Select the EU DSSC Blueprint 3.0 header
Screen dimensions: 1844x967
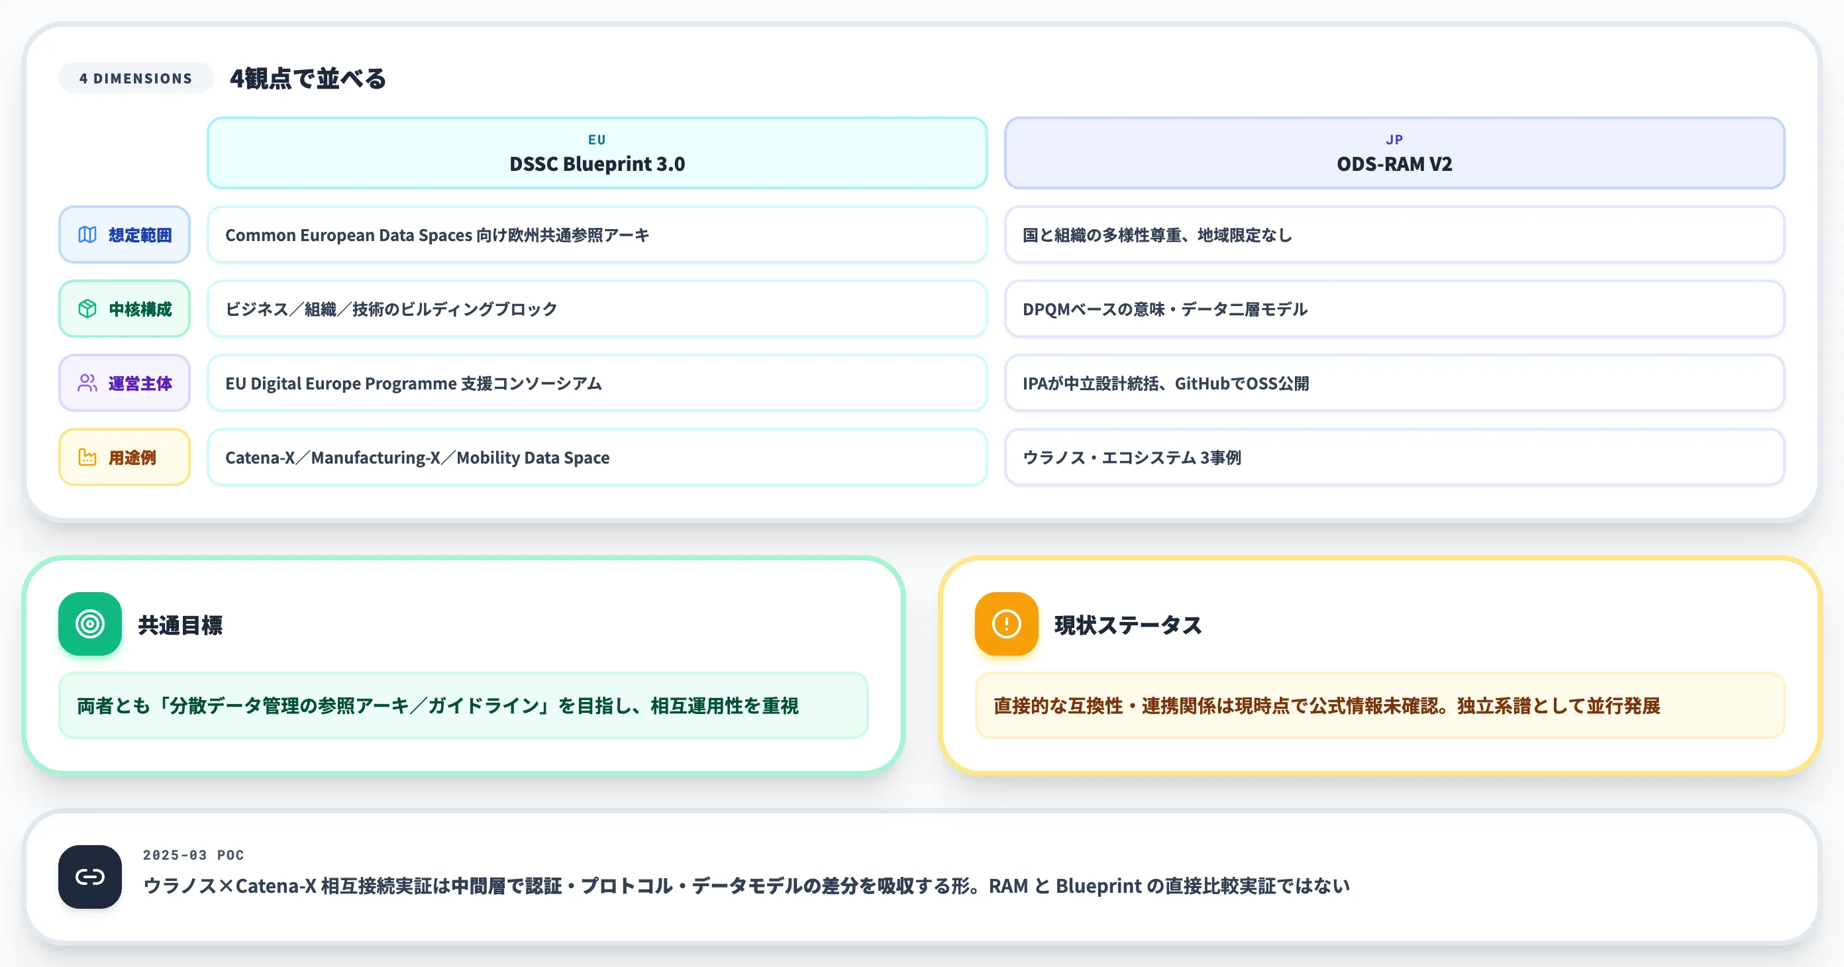point(597,153)
